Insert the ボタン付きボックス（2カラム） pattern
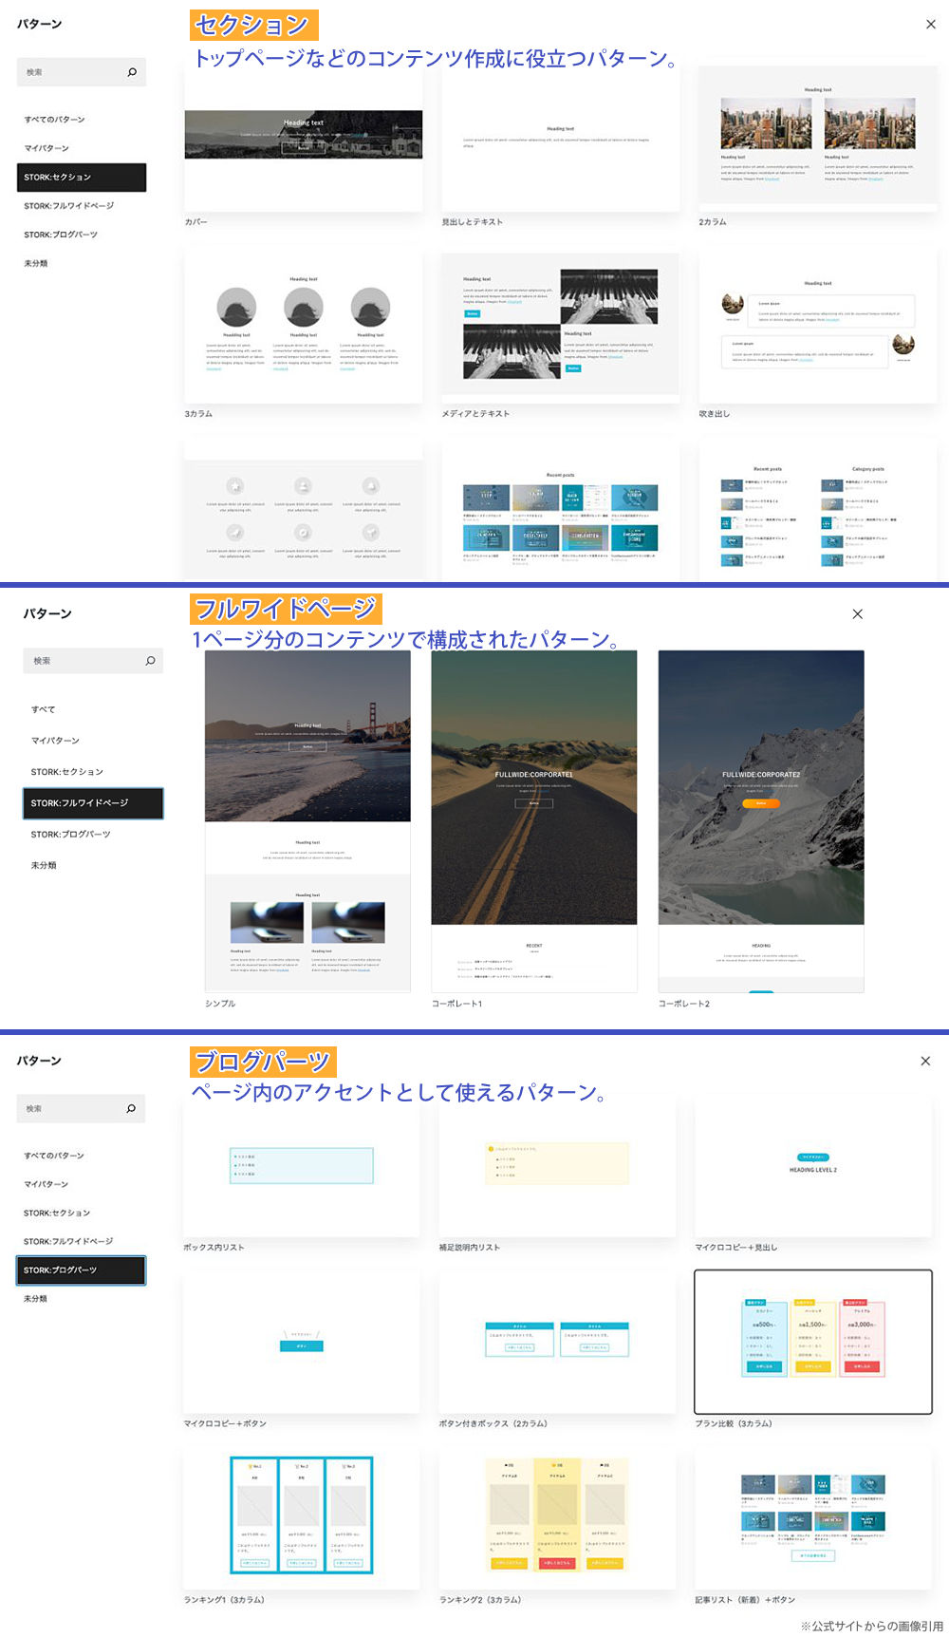 pyautogui.click(x=558, y=1342)
